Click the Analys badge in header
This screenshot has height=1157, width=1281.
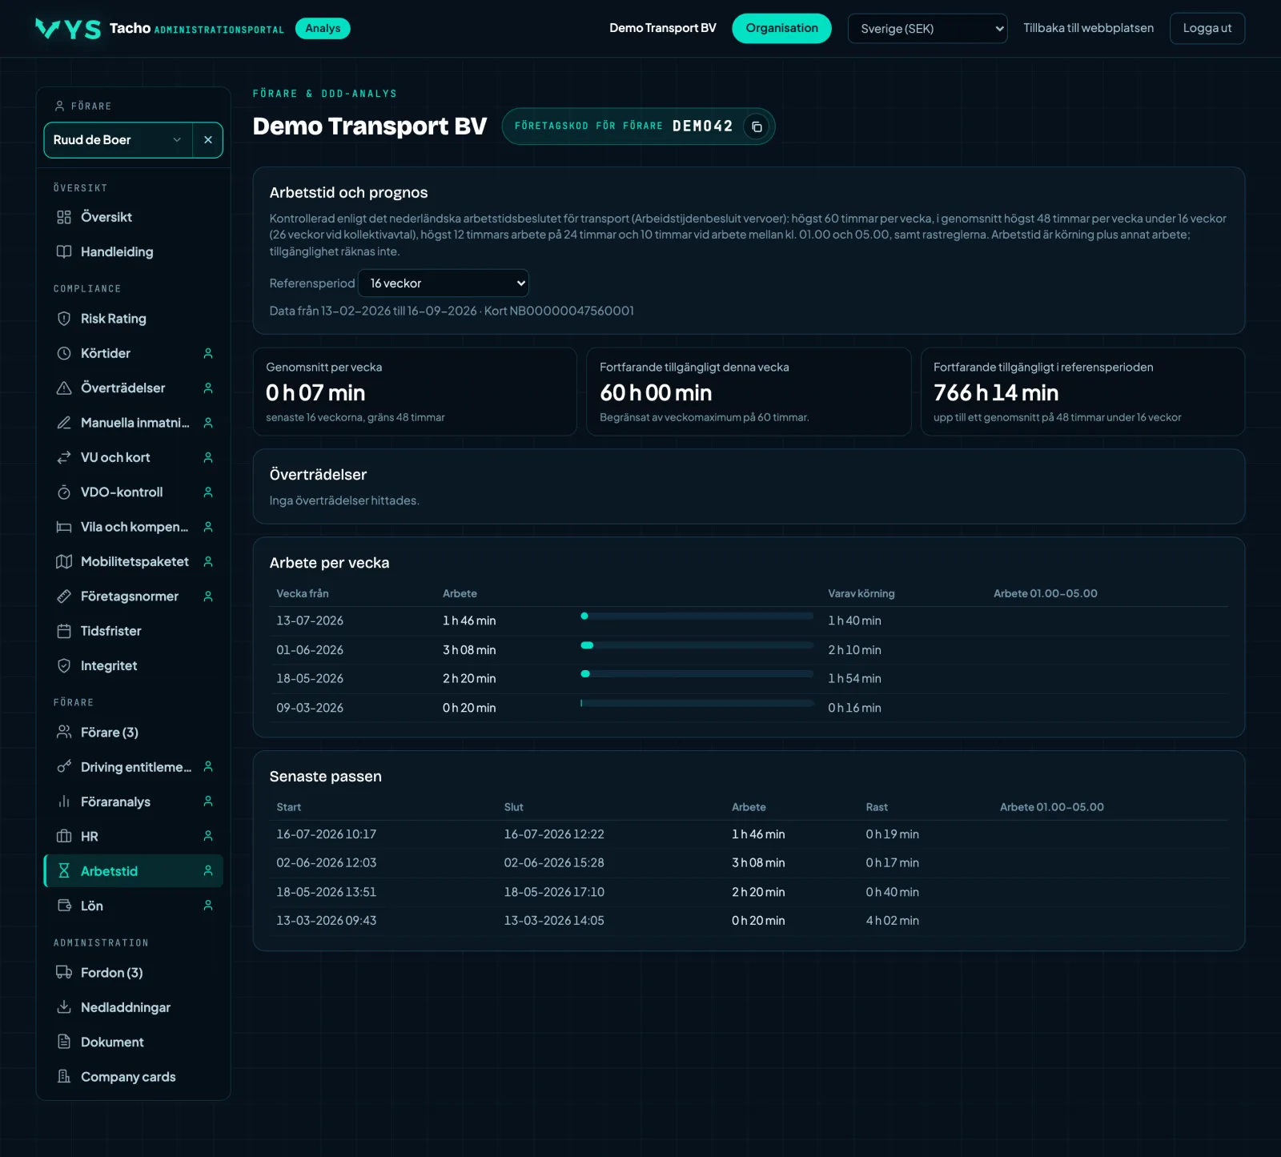pos(323,28)
